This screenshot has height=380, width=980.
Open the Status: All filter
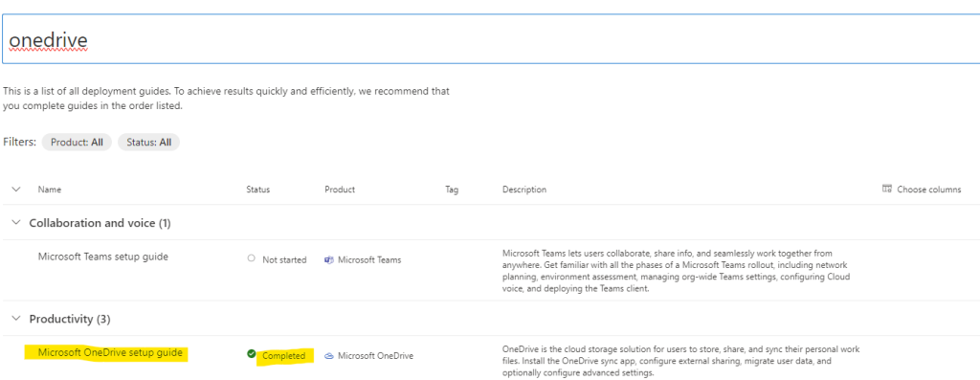coord(148,142)
